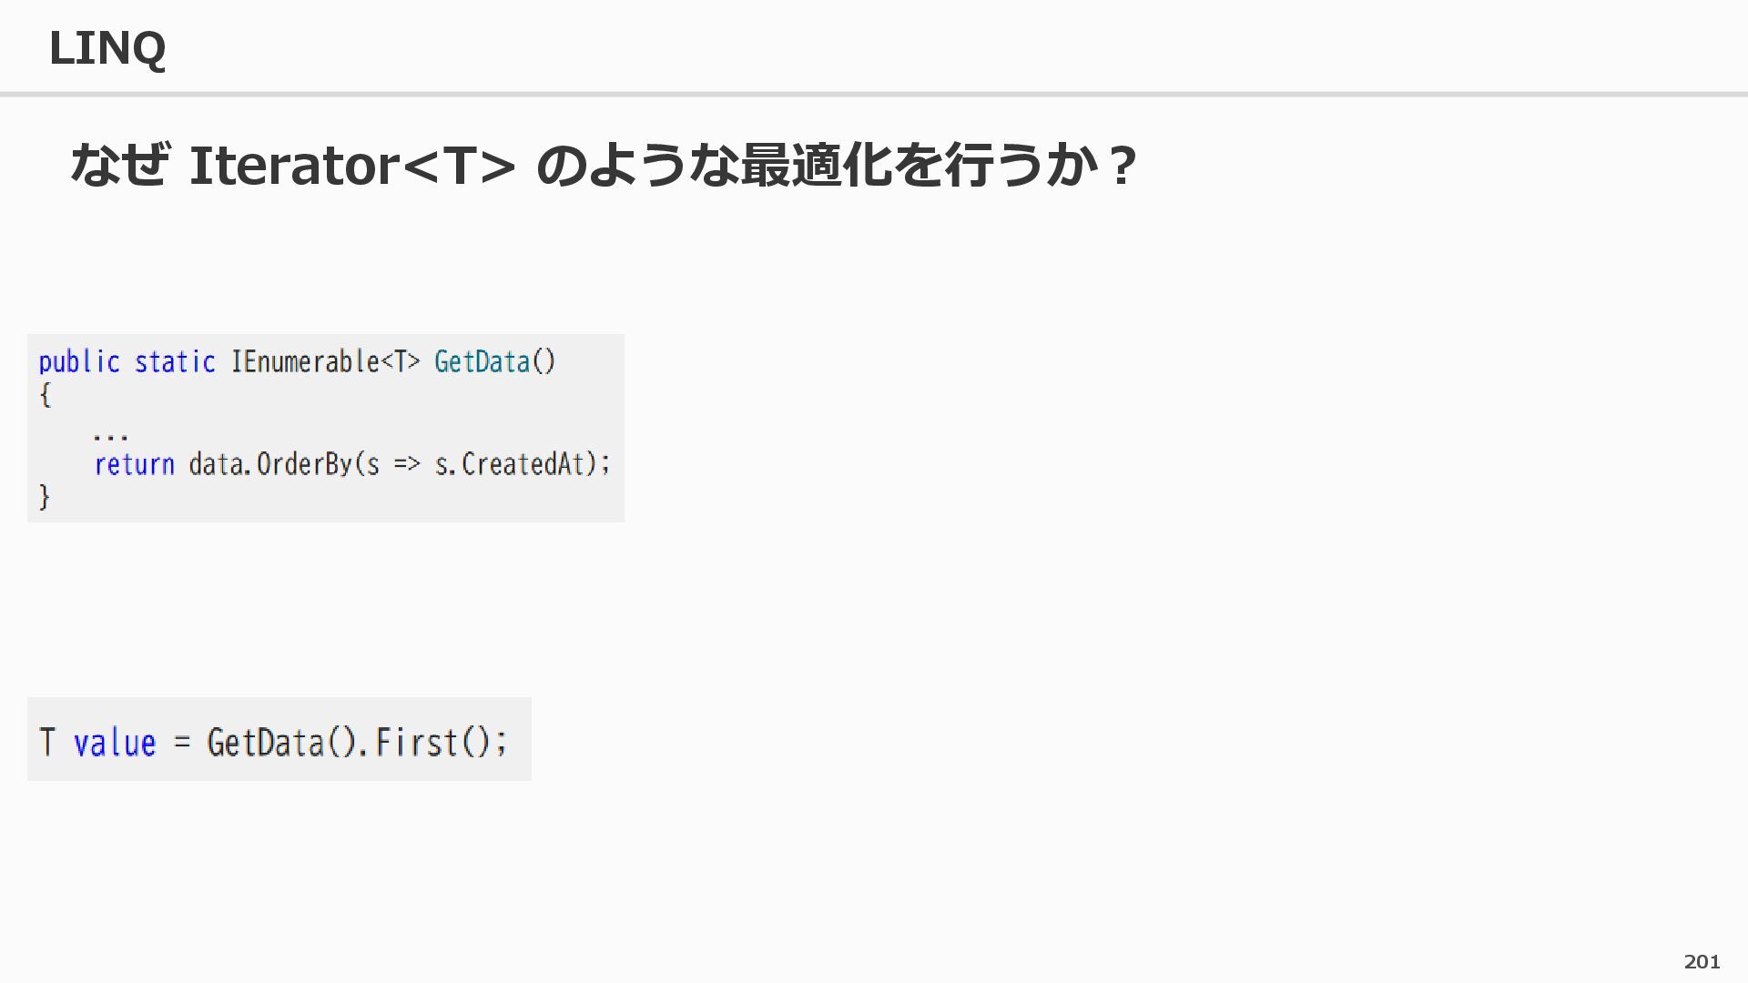Viewport: 1748px width, 983px height.
Task: Click the type "T" before value
Action: click(x=47, y=743)
